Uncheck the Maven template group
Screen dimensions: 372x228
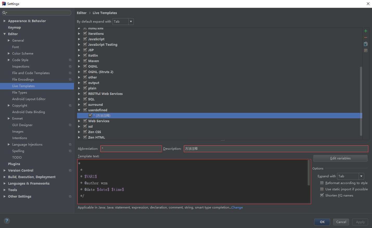click(85, 61)
